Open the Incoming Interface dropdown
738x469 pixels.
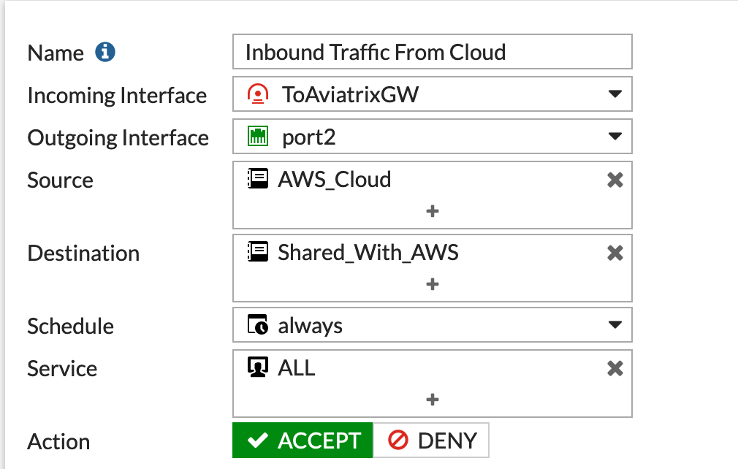point(615,94)
